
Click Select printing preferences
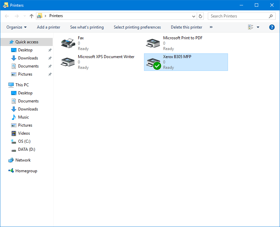coord(137,27)
